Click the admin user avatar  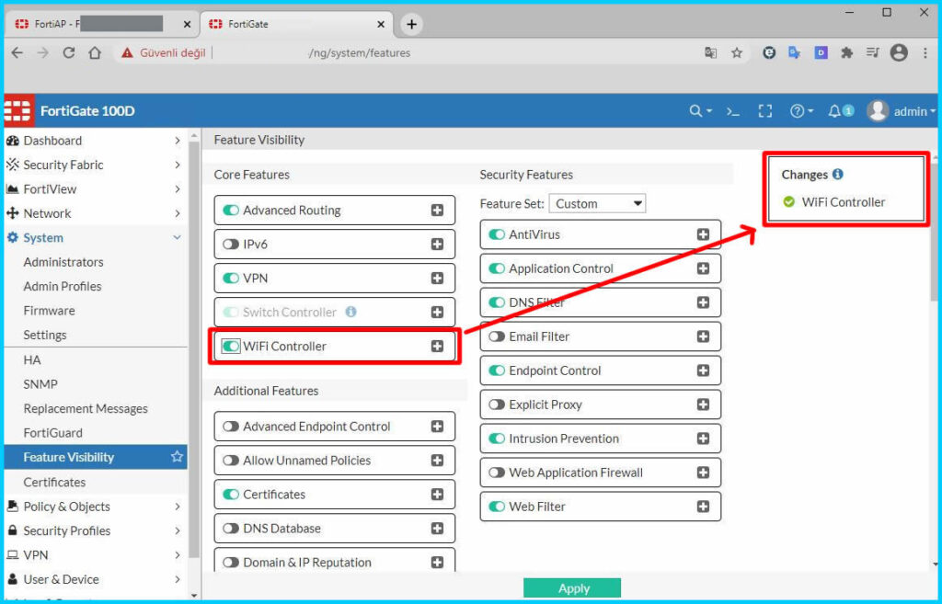878,111
